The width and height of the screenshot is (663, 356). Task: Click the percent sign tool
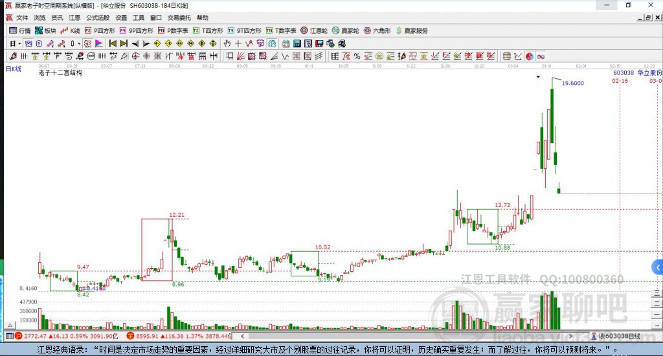tap(357, 56)
